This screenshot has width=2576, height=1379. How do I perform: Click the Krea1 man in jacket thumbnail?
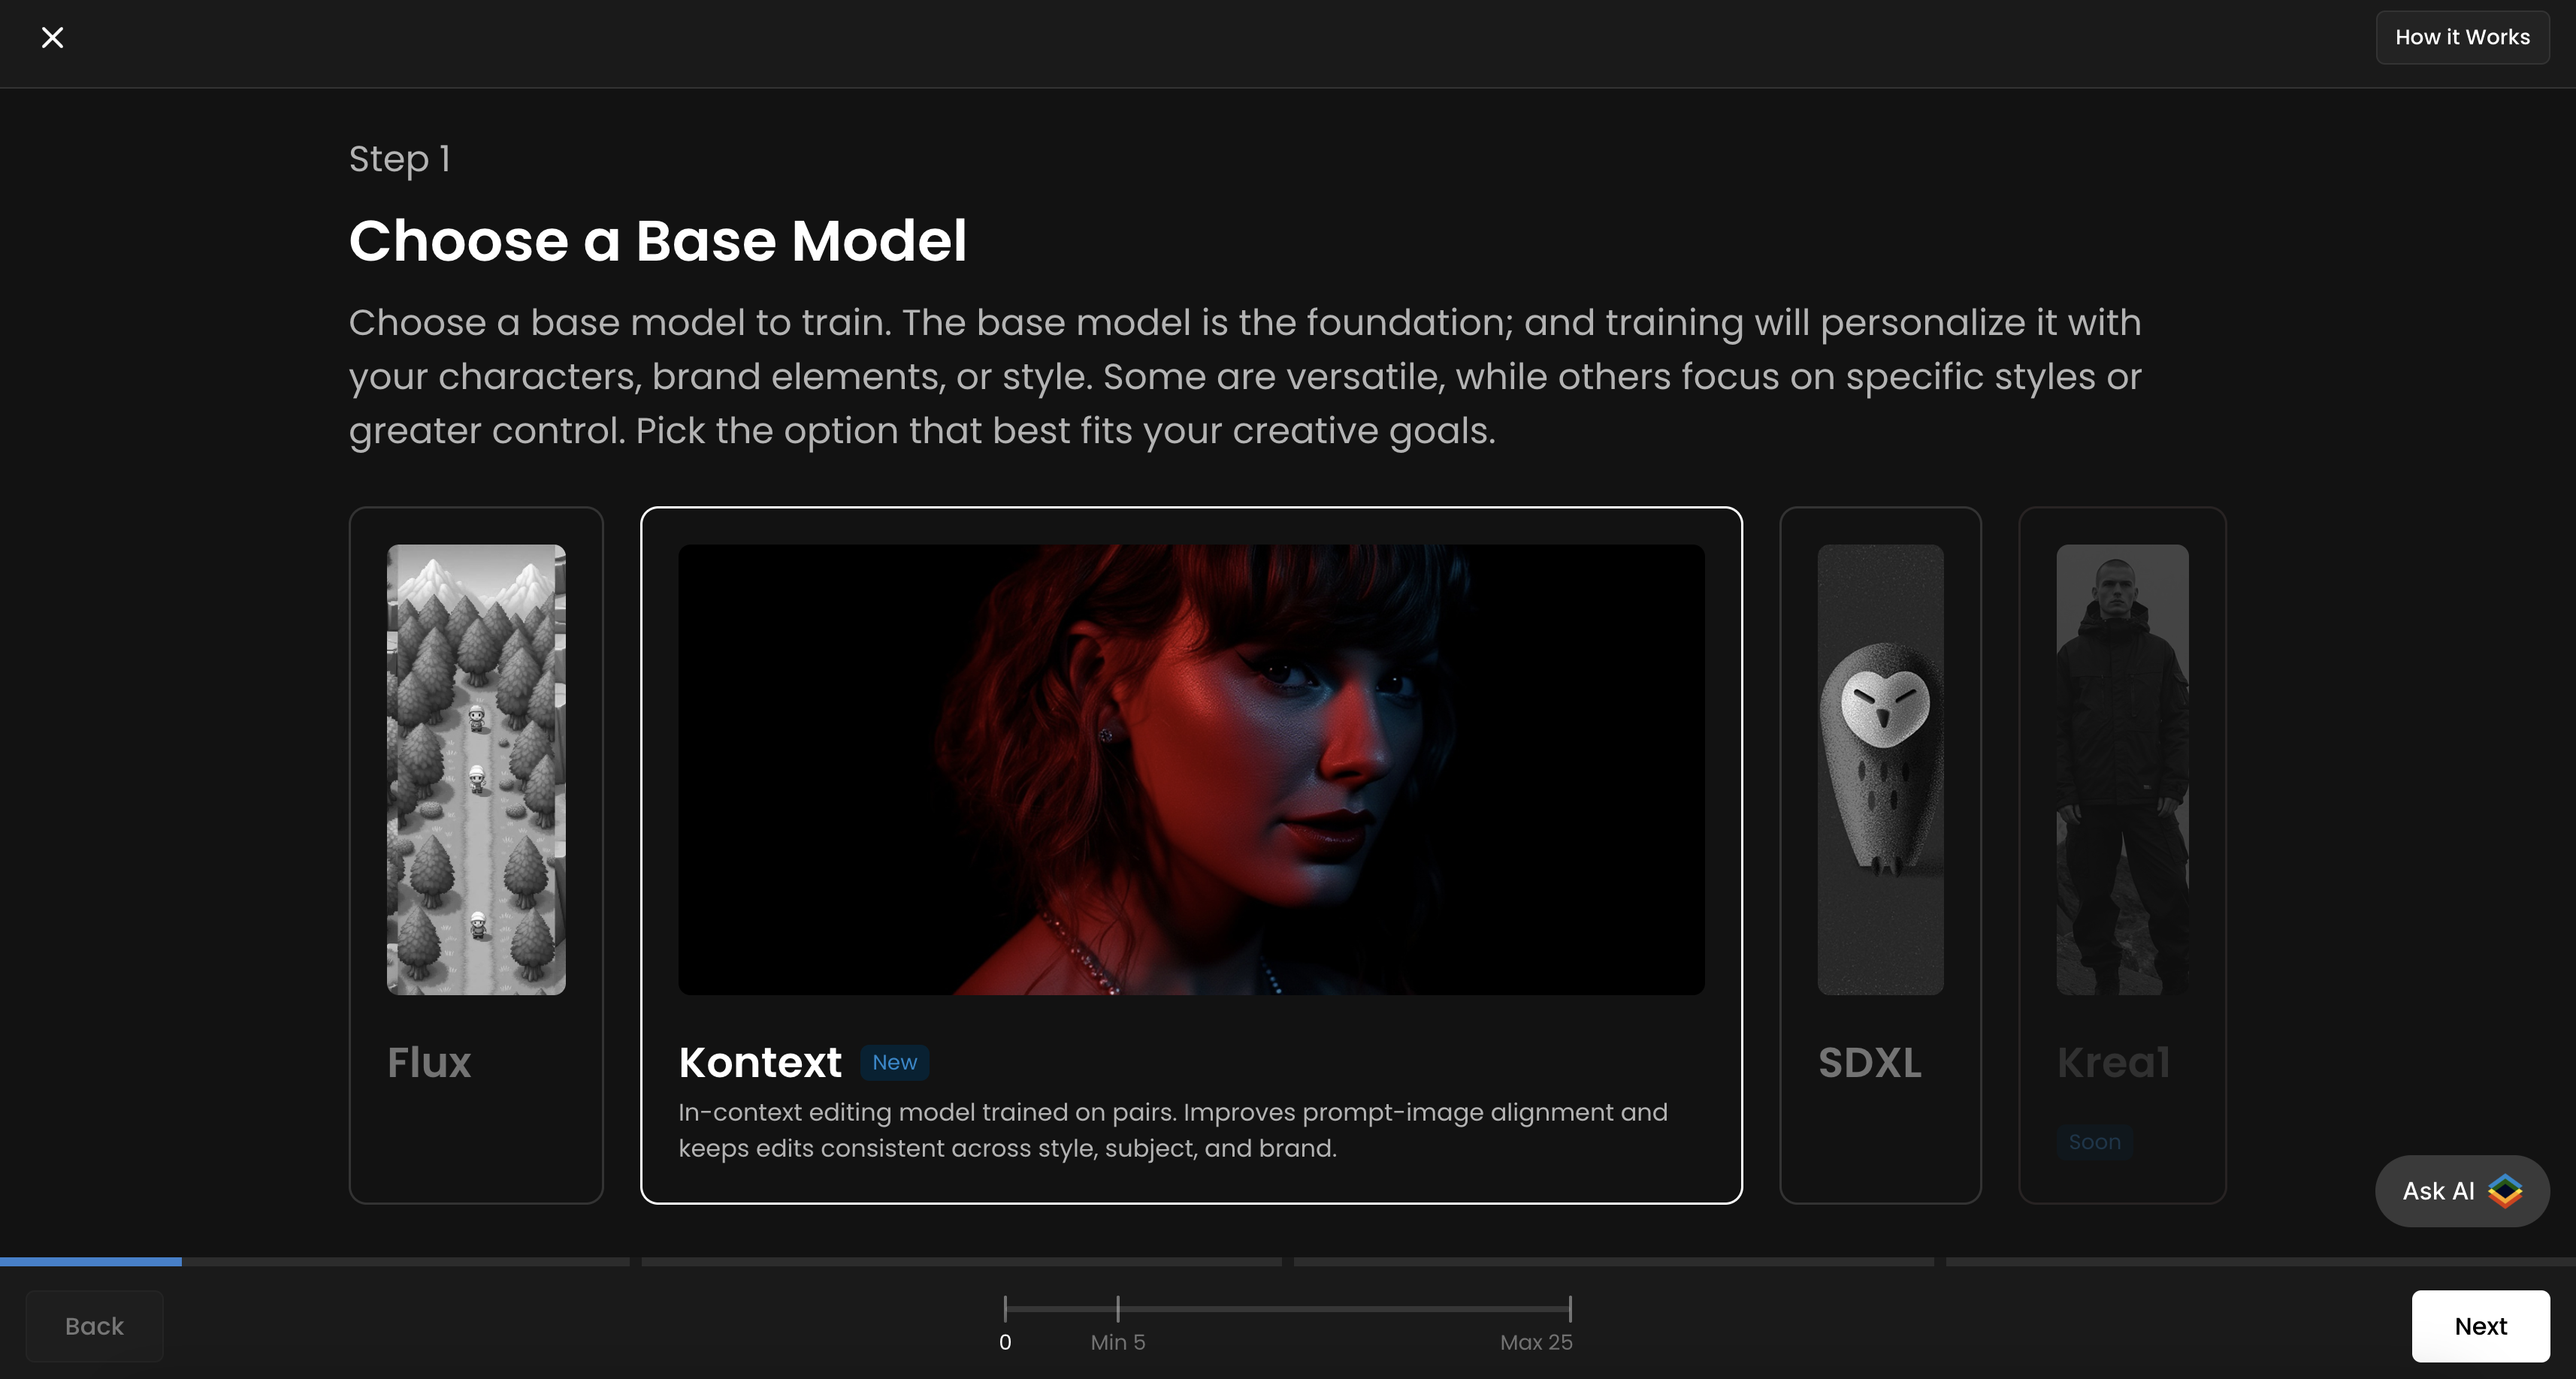(2121, 768)
